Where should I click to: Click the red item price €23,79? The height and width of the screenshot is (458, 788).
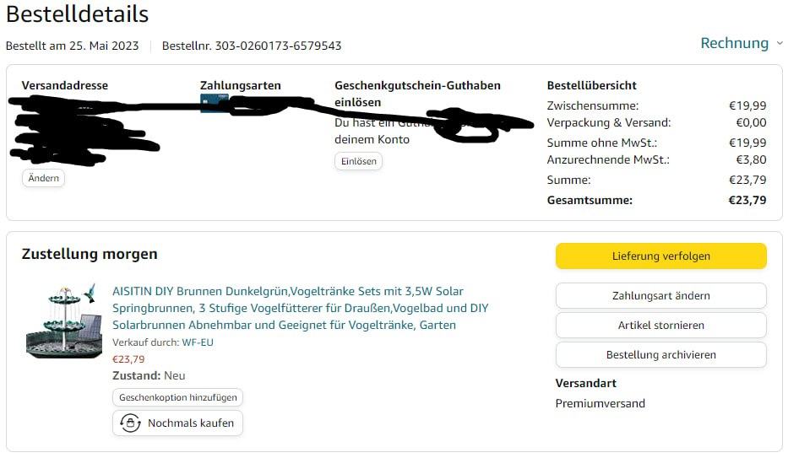tap(128, 359)
